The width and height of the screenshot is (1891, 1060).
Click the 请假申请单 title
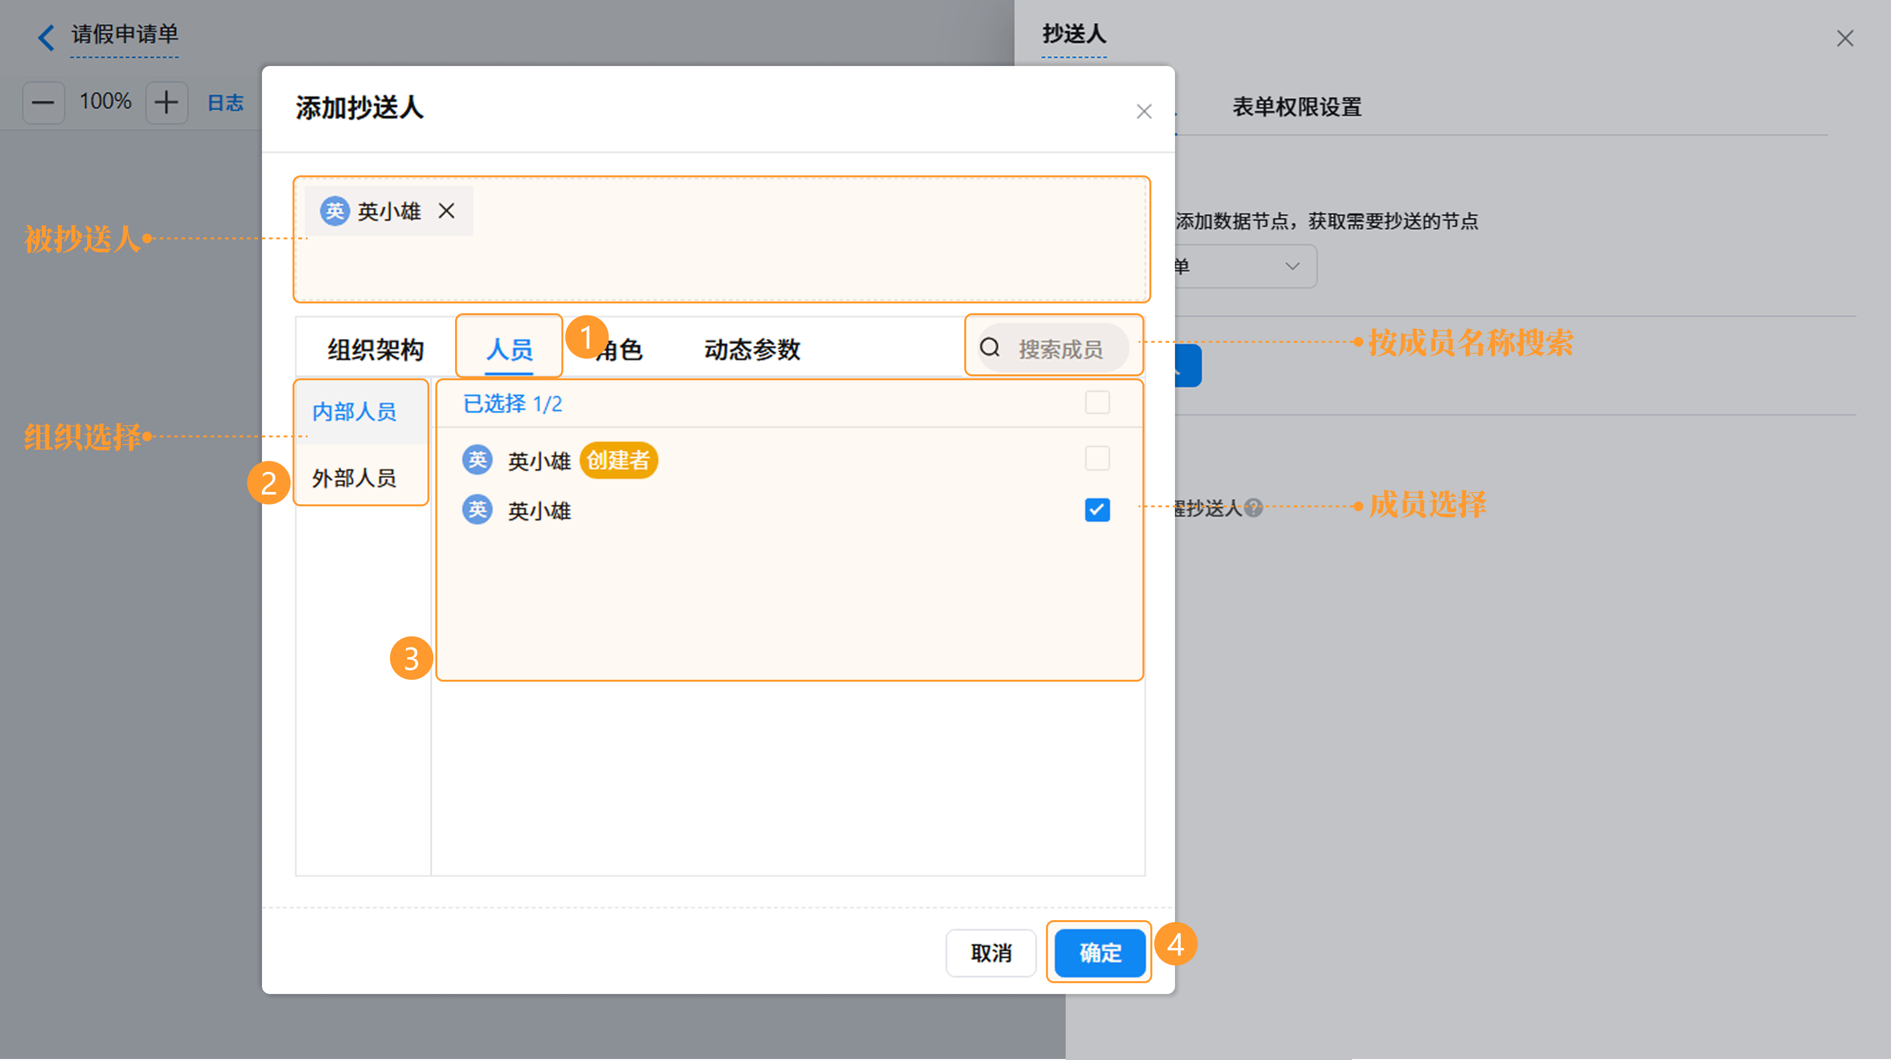(x=125, y=34)
